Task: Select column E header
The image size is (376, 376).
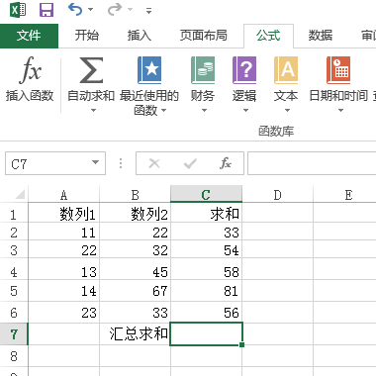Action: (x=345, y=195)
